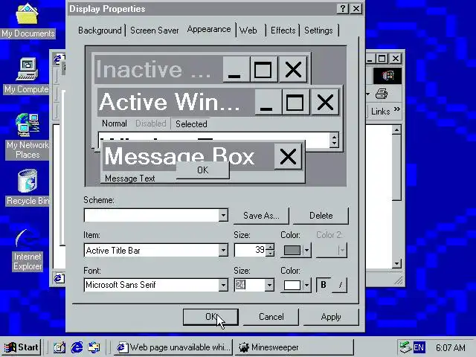Decrease item size with down spinner
Image resolution: width=476 pixels, height=357 pixels.
[x=270, y=253]
